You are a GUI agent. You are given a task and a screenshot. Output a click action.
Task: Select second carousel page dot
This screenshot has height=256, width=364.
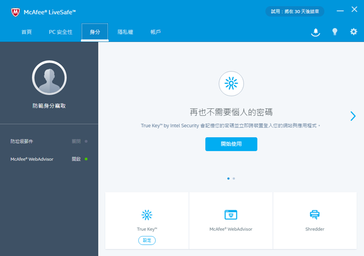tap(234, 178)
